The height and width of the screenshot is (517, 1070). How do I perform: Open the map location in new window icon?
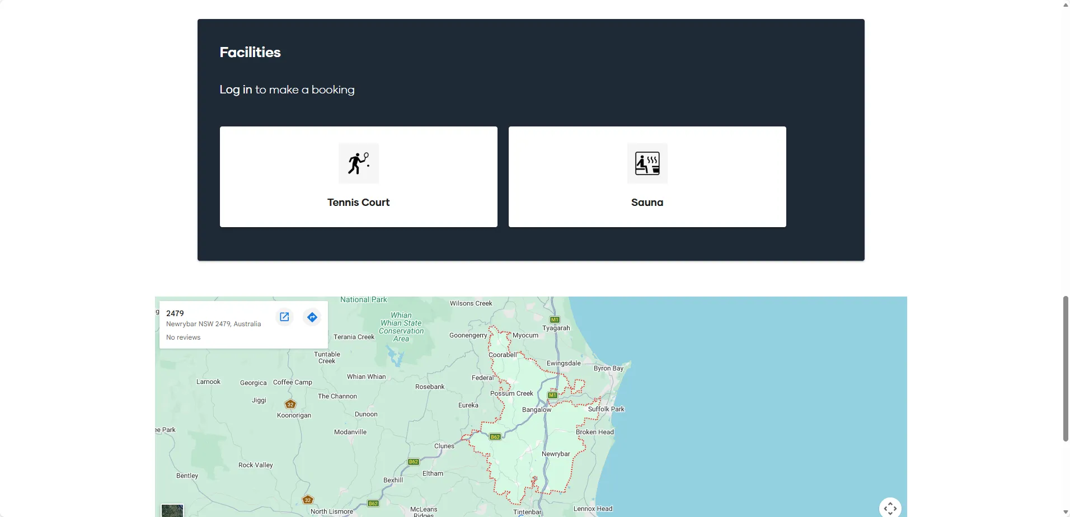click(284, 317)
